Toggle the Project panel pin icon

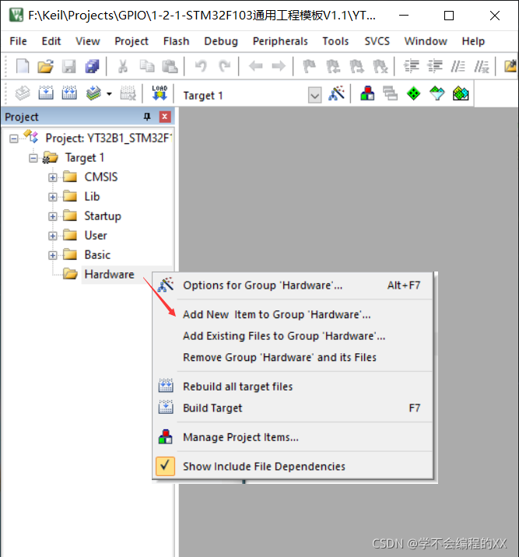147,117
